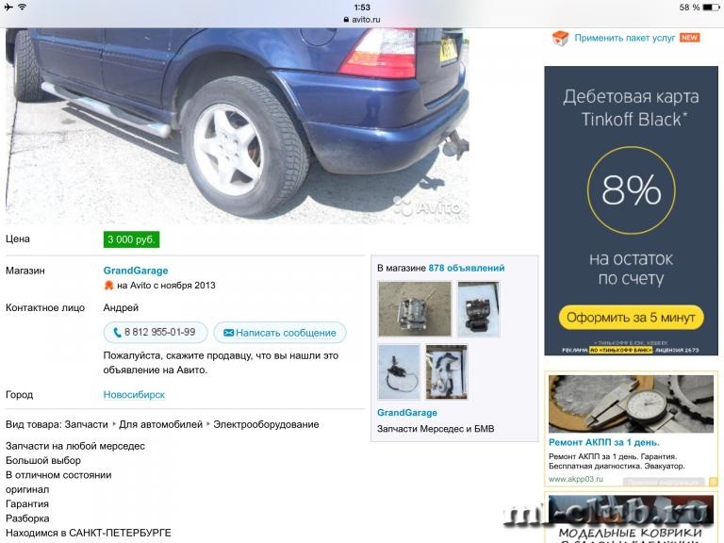
Task: Click the Написать сообщение button
Action: (280, 333)
